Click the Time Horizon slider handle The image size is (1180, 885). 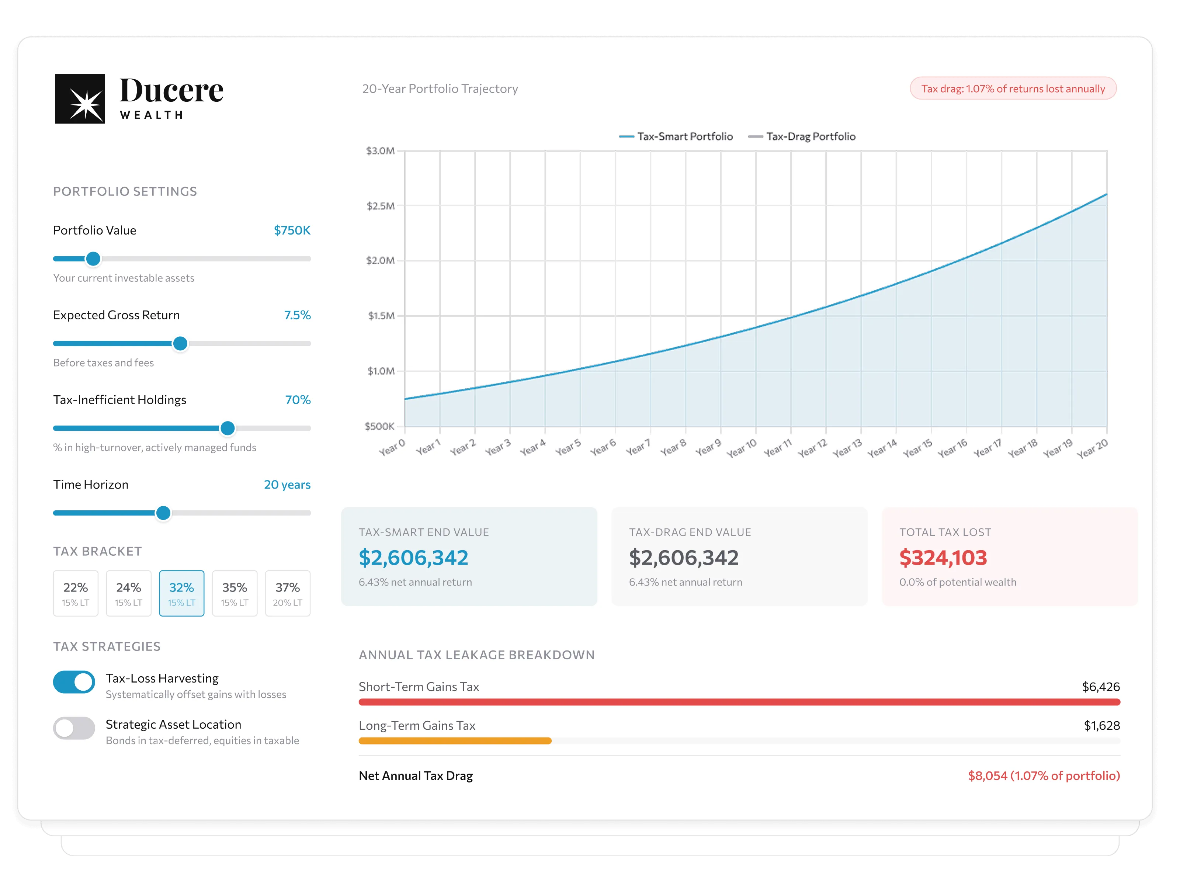point(163,513)
